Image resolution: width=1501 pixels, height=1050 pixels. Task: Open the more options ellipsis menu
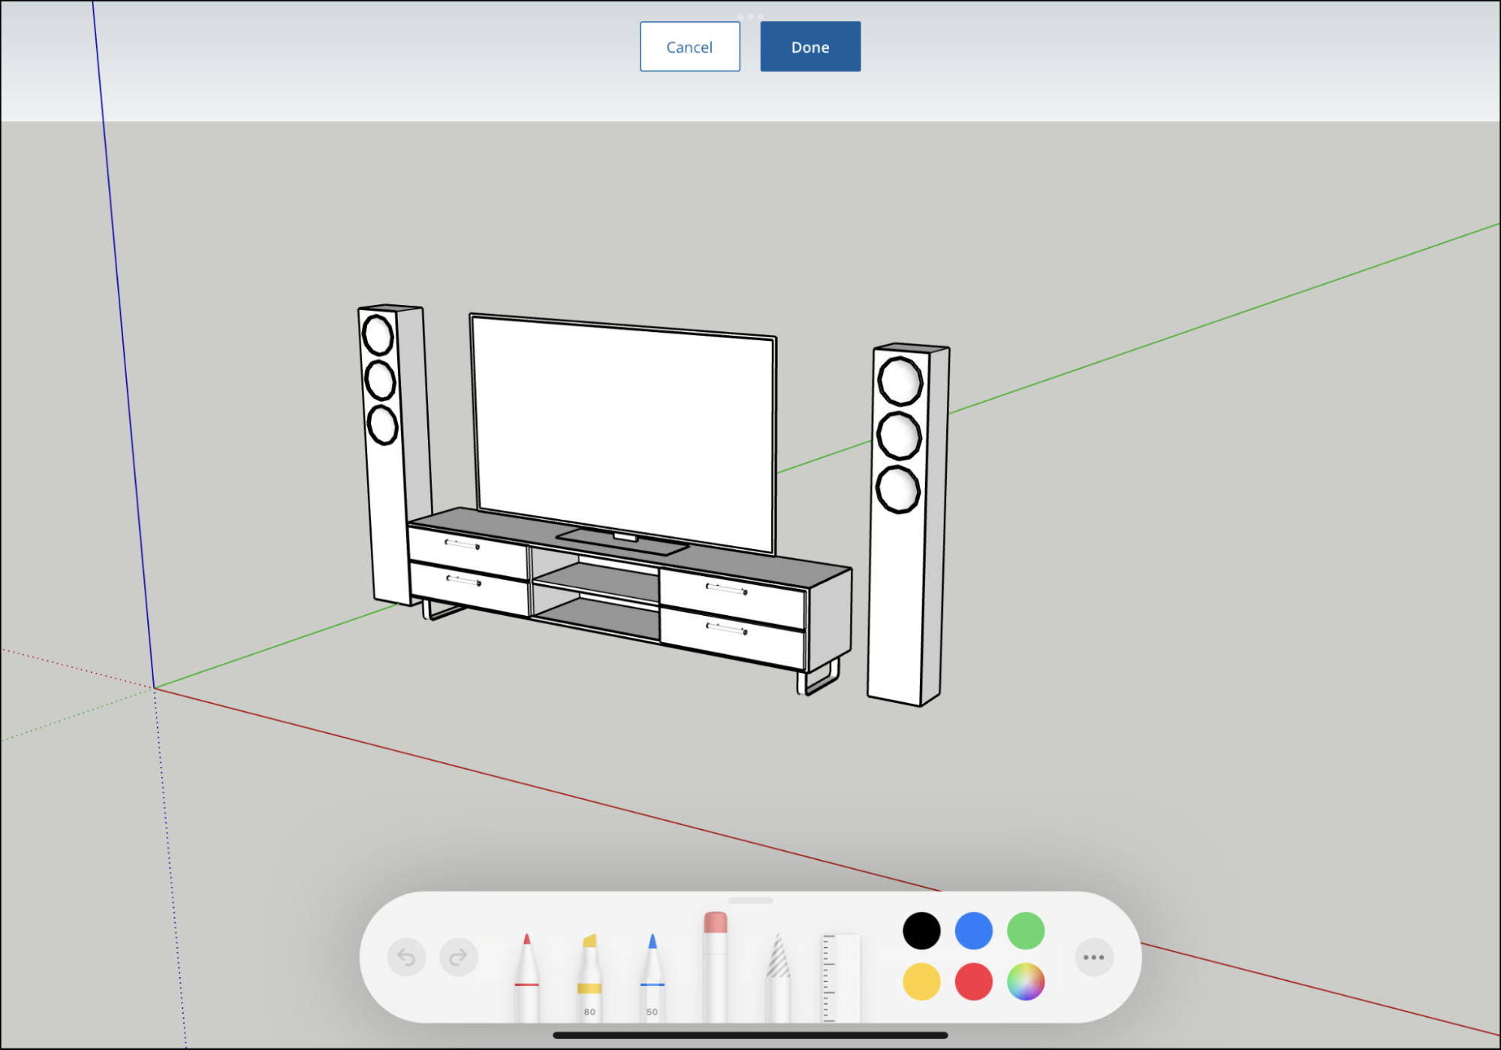point(1094,957)
